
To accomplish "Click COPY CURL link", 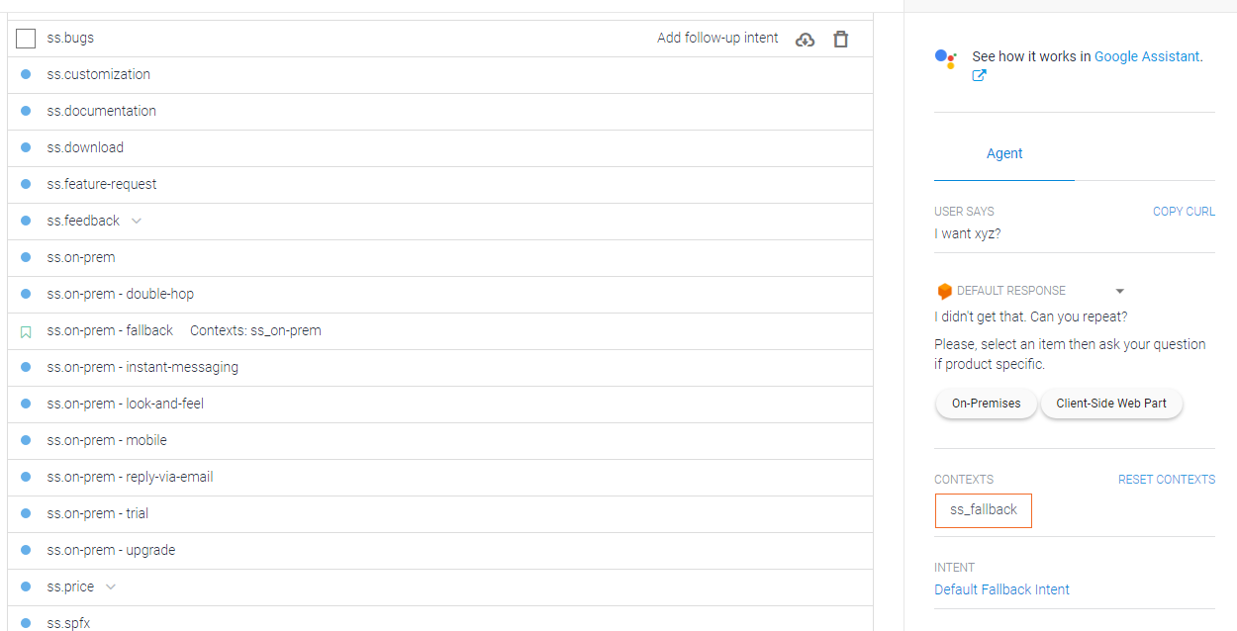I will tap(1184, 212).
